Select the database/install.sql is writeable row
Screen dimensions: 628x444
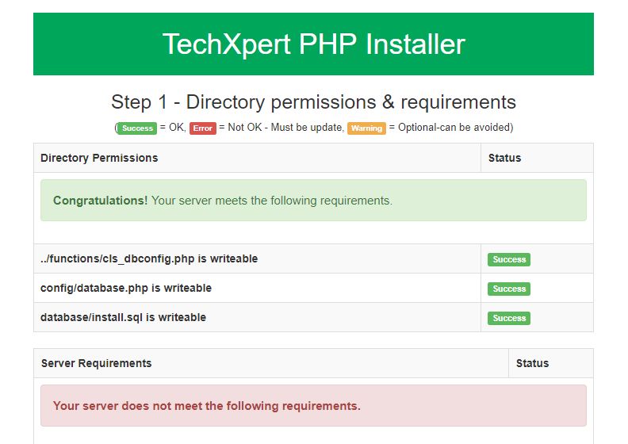[123, 317]
